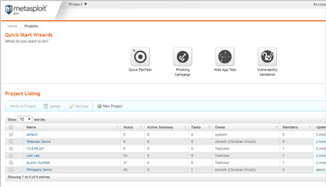Sort table by Name column arrows

[x=117, y=127]
